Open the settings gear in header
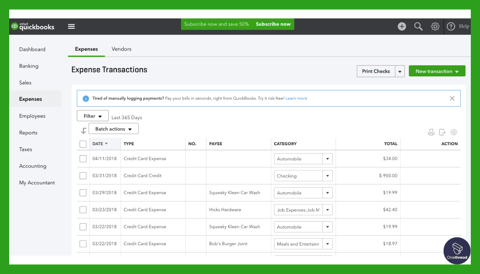Image resolution: width=480 pixels, height=274 pixels. 435,26
